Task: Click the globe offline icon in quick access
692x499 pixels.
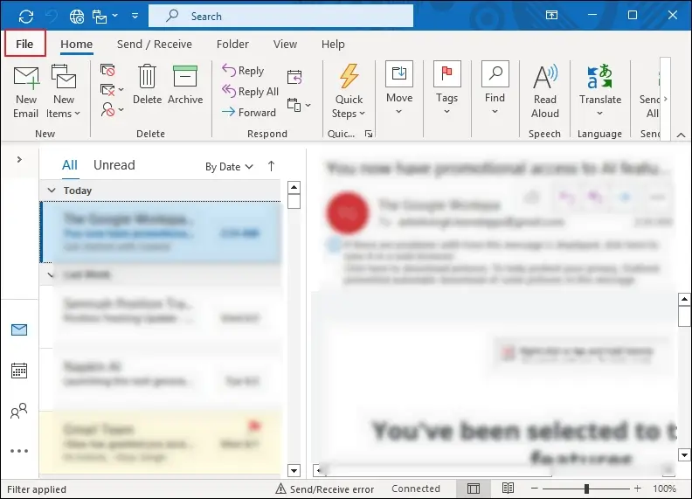Action: [x=77, y=17]
